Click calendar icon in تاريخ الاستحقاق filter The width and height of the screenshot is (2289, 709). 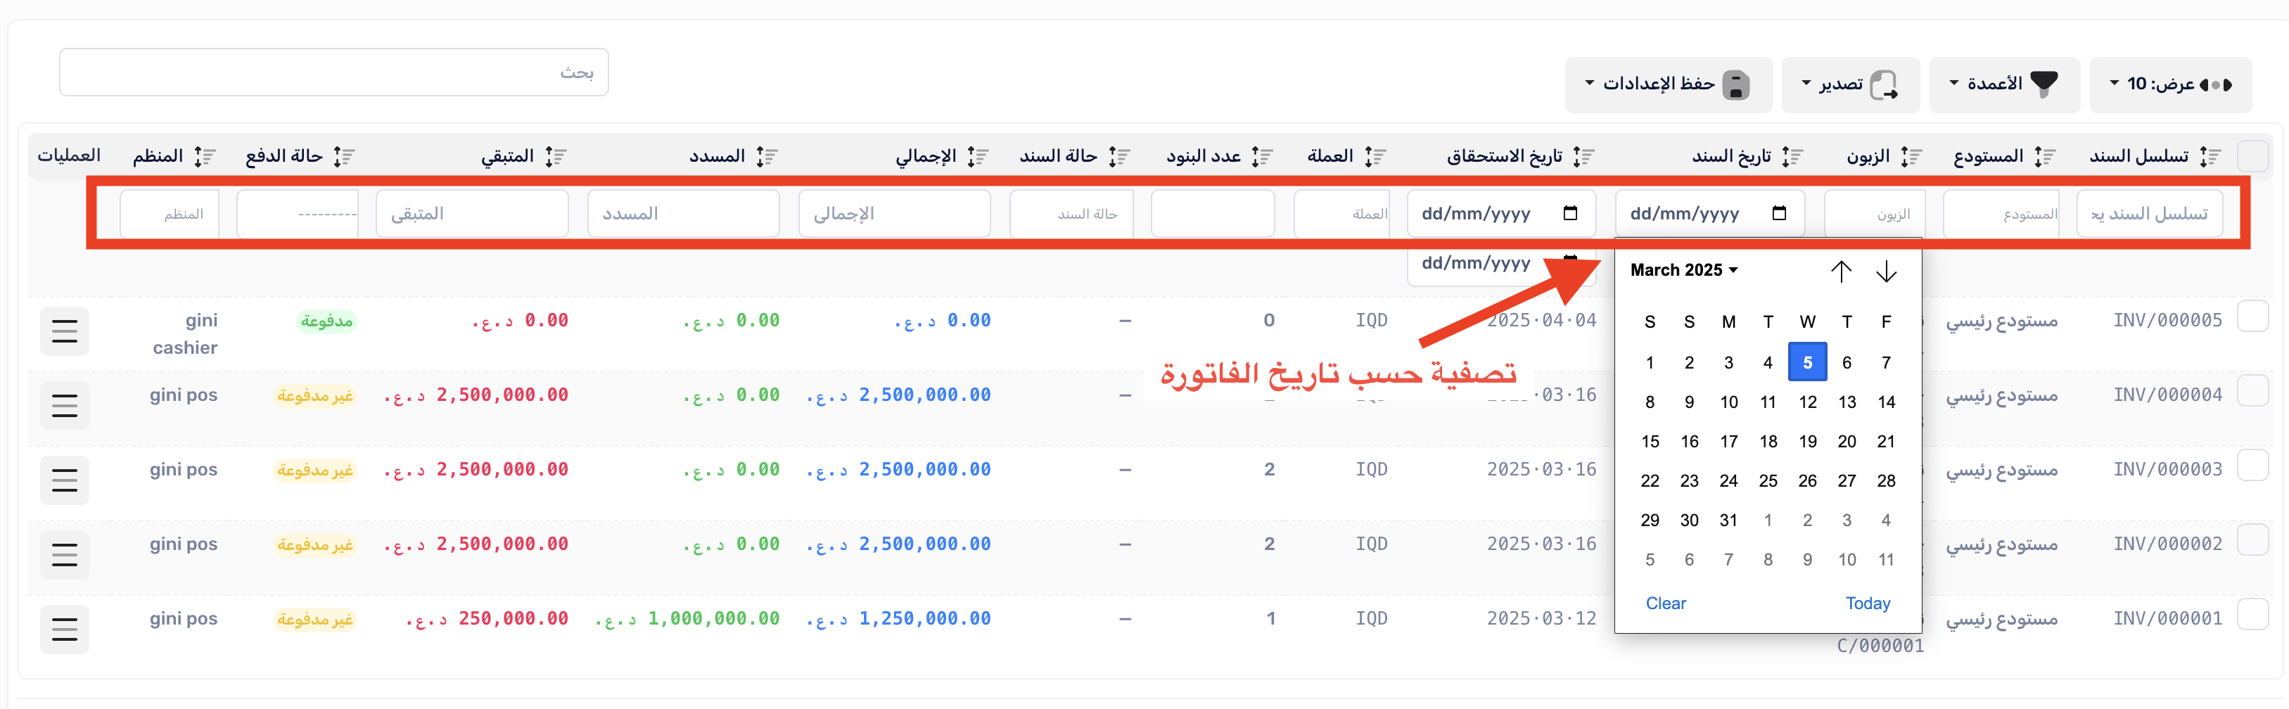(x=1570, y=213)
